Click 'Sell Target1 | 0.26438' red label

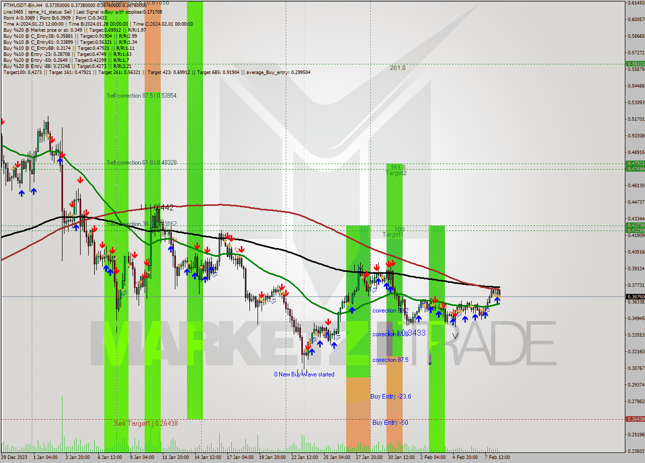[x=146, y=423]
